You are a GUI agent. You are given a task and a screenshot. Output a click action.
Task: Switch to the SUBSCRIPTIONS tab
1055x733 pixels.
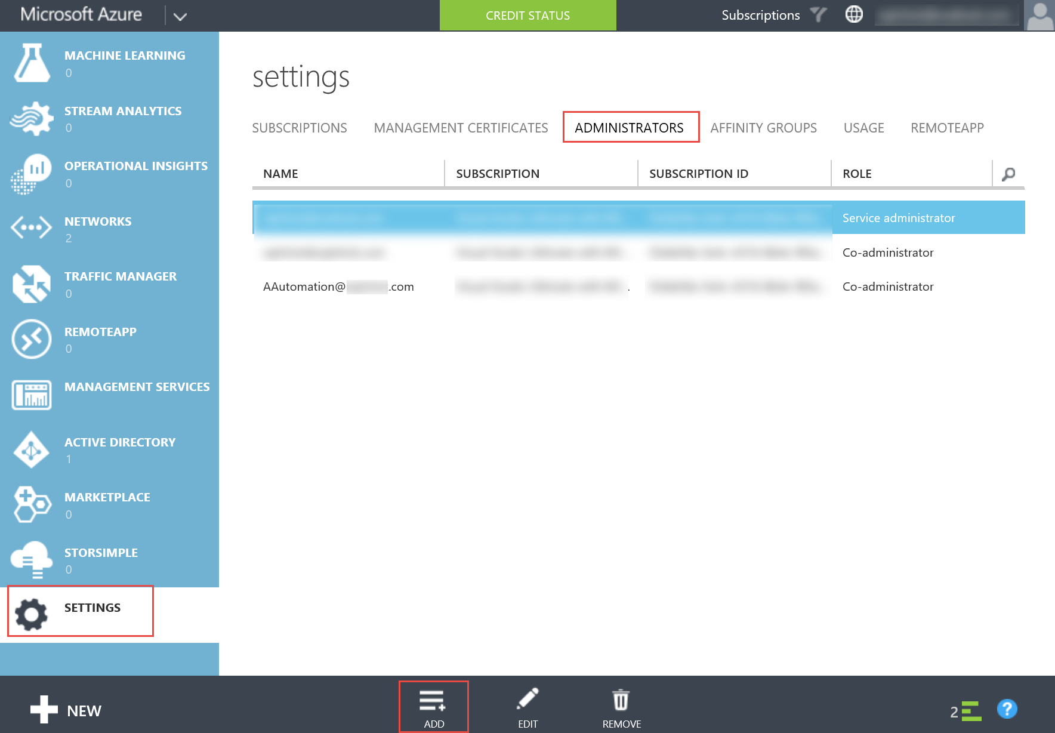point(300,128)
